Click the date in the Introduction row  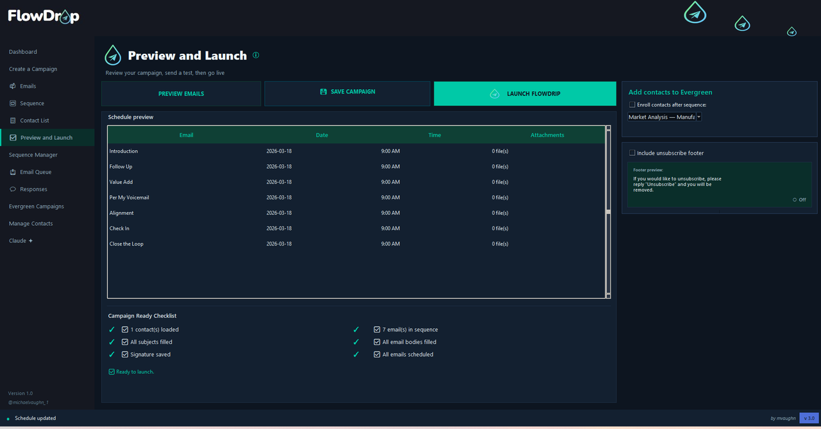tap(279, 151)
